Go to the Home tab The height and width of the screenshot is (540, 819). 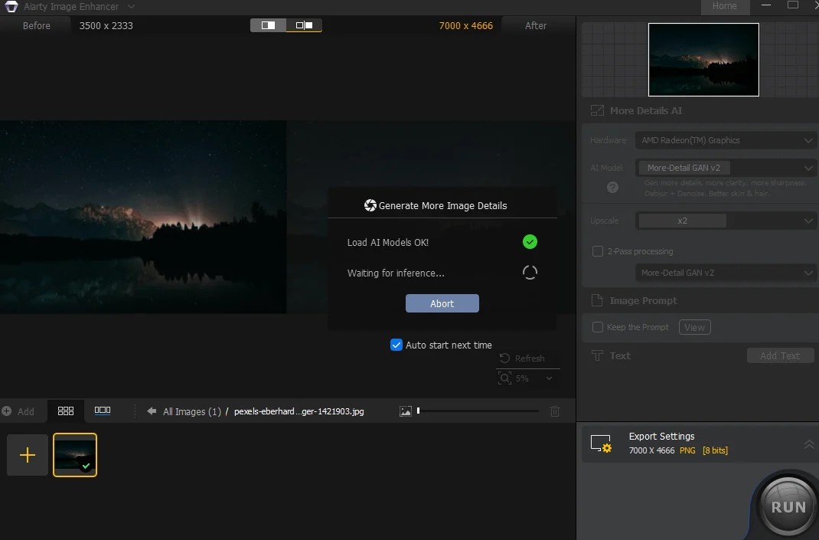(724, 6)
